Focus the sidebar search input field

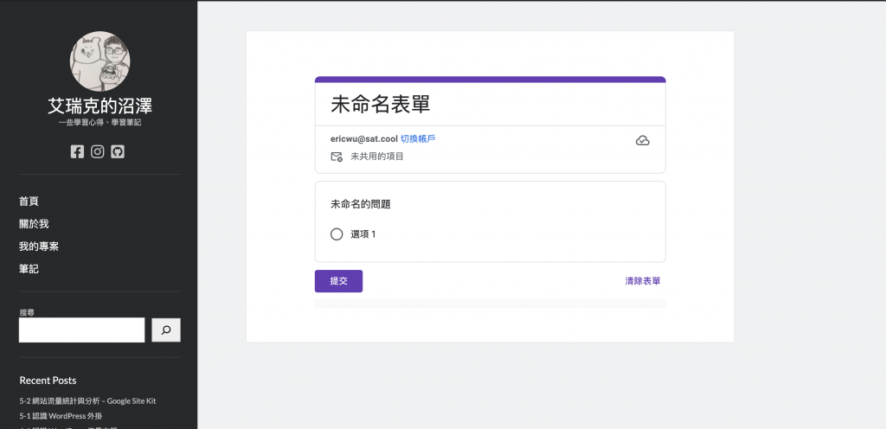[82, 330]
